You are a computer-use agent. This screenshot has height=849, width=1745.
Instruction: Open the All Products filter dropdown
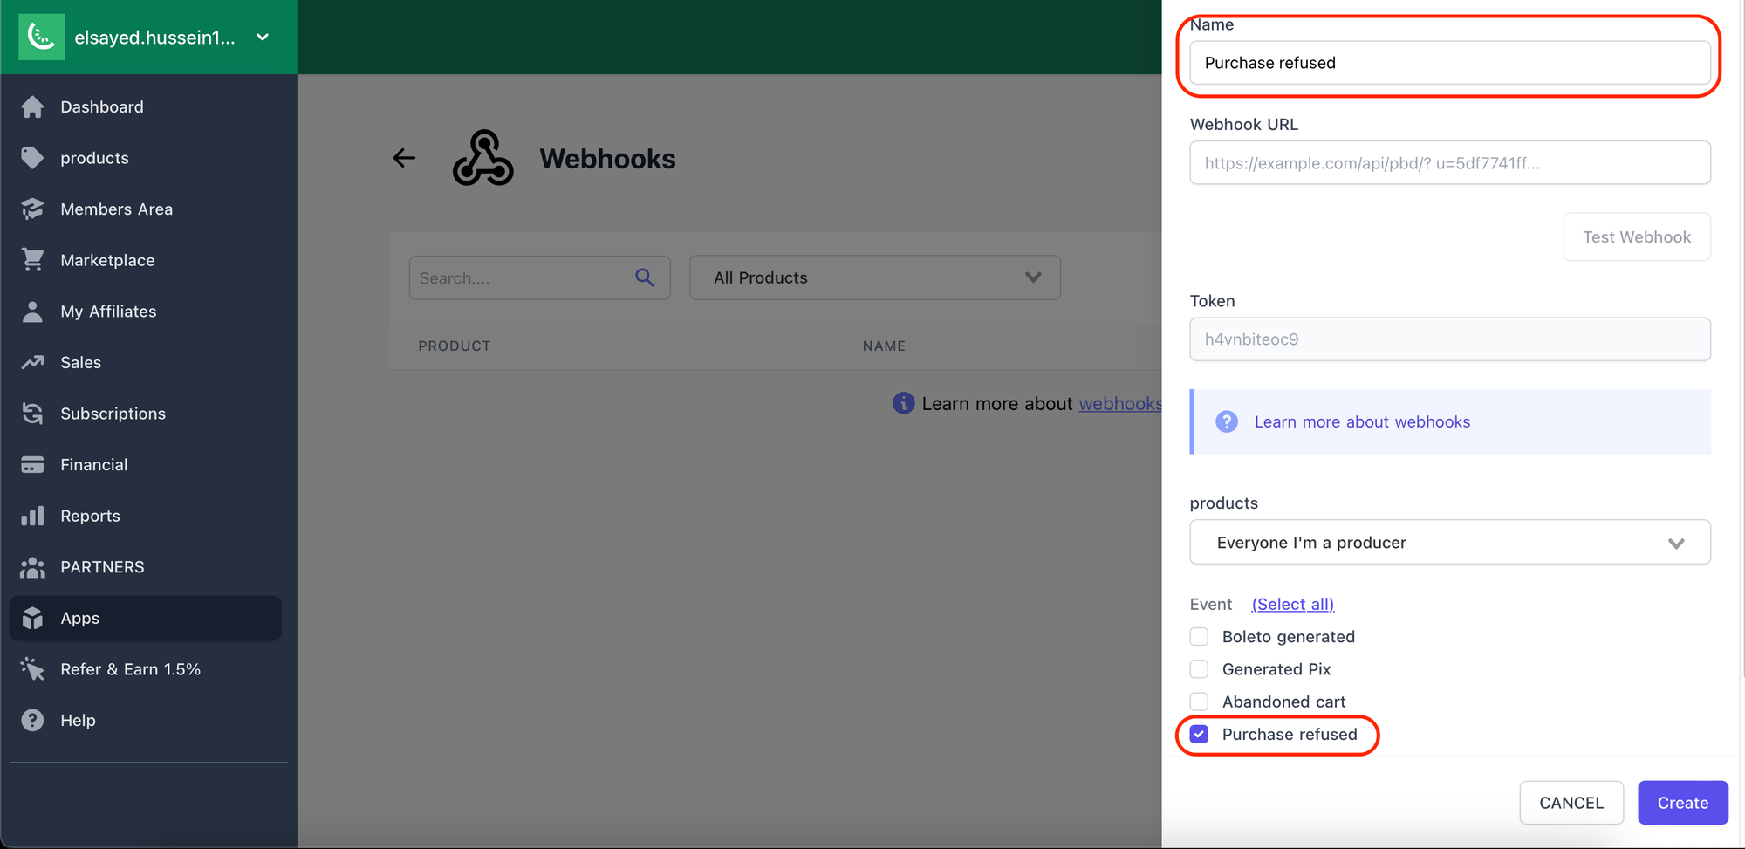click(x=874, y=277)
